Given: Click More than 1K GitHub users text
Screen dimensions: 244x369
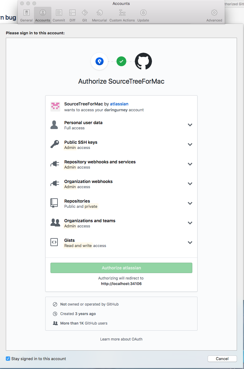Looking at the screenshot, I should point(84,323).
